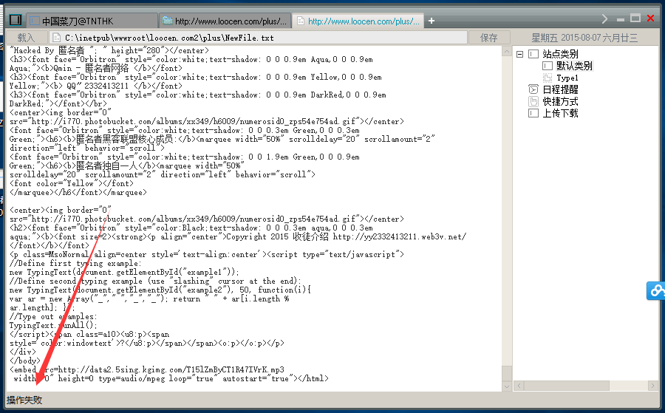665x413 pixels.
Task: Click the 上传下载 folder icon
Action: pos(533,113)
